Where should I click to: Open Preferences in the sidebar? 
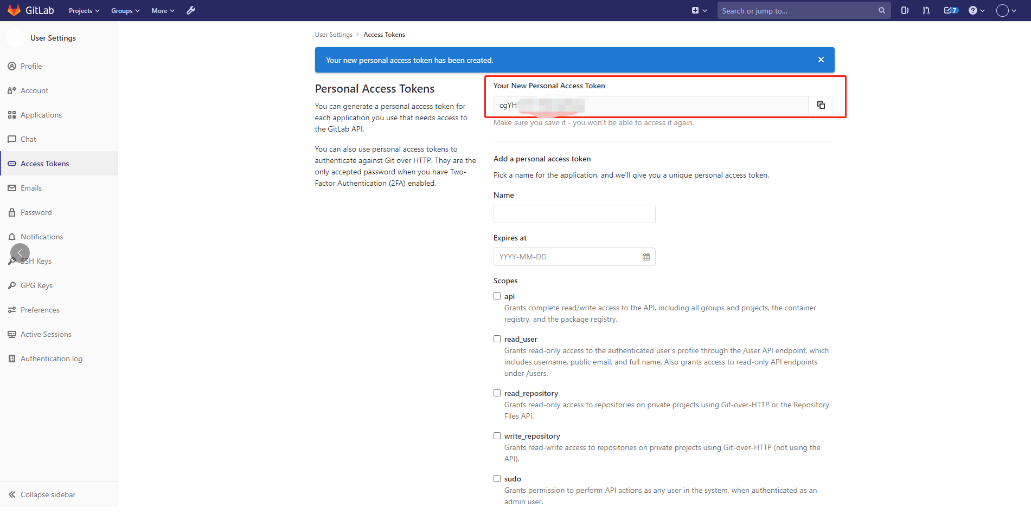point(59,310)
